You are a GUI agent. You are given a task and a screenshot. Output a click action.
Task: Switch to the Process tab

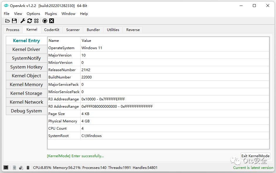click(x=13, y=30)
